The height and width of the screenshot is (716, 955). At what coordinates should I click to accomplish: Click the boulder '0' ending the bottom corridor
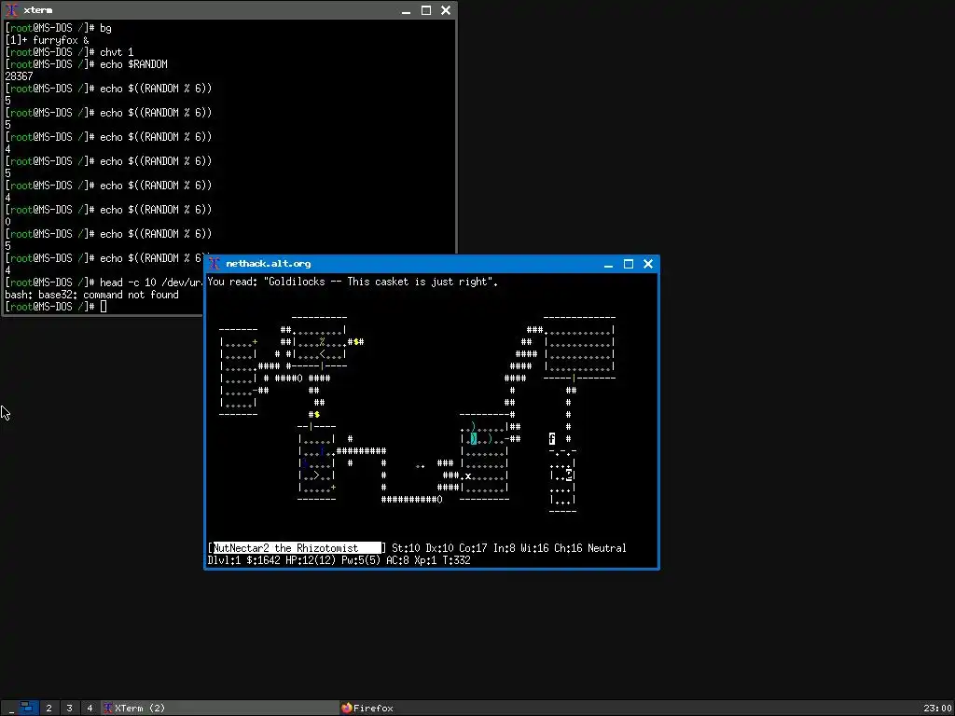pyautogui.click(x=440, y=500)
